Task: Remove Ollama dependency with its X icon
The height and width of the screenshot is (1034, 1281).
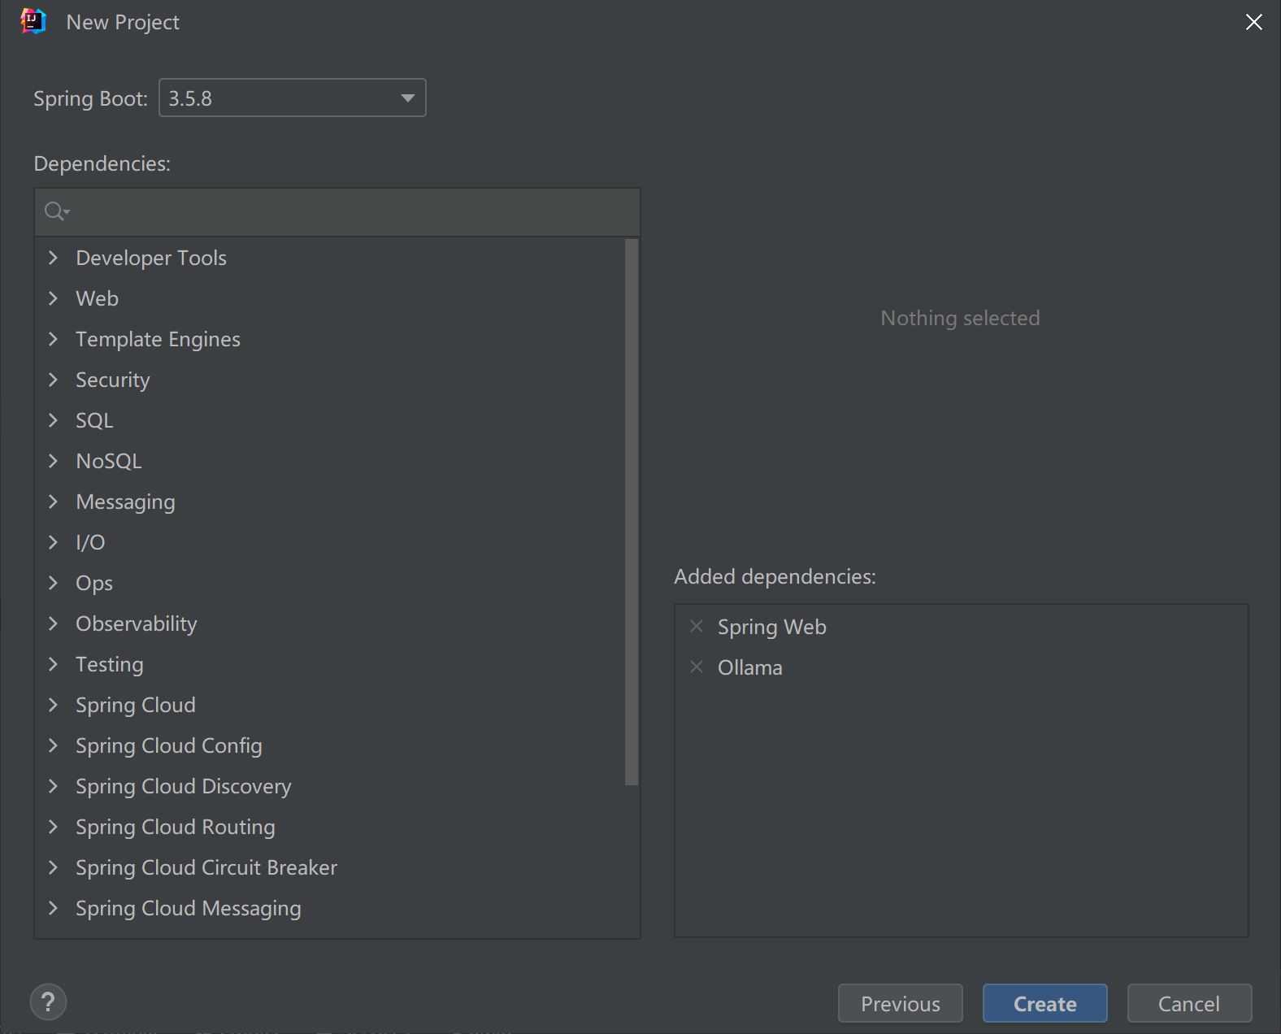Action: (x=697, y=667)
